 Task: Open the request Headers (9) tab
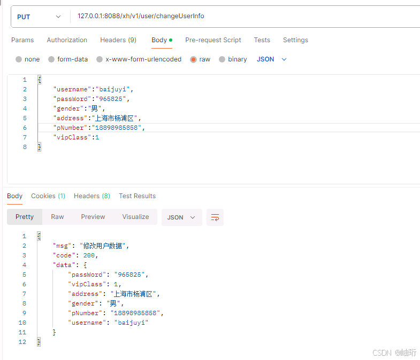pyautogui.click(x=118, y=40)
